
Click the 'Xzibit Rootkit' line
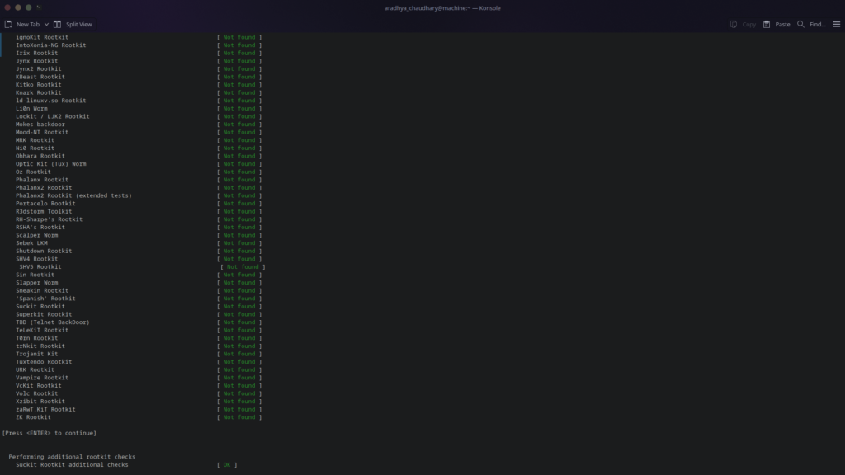tap(40, 402)
